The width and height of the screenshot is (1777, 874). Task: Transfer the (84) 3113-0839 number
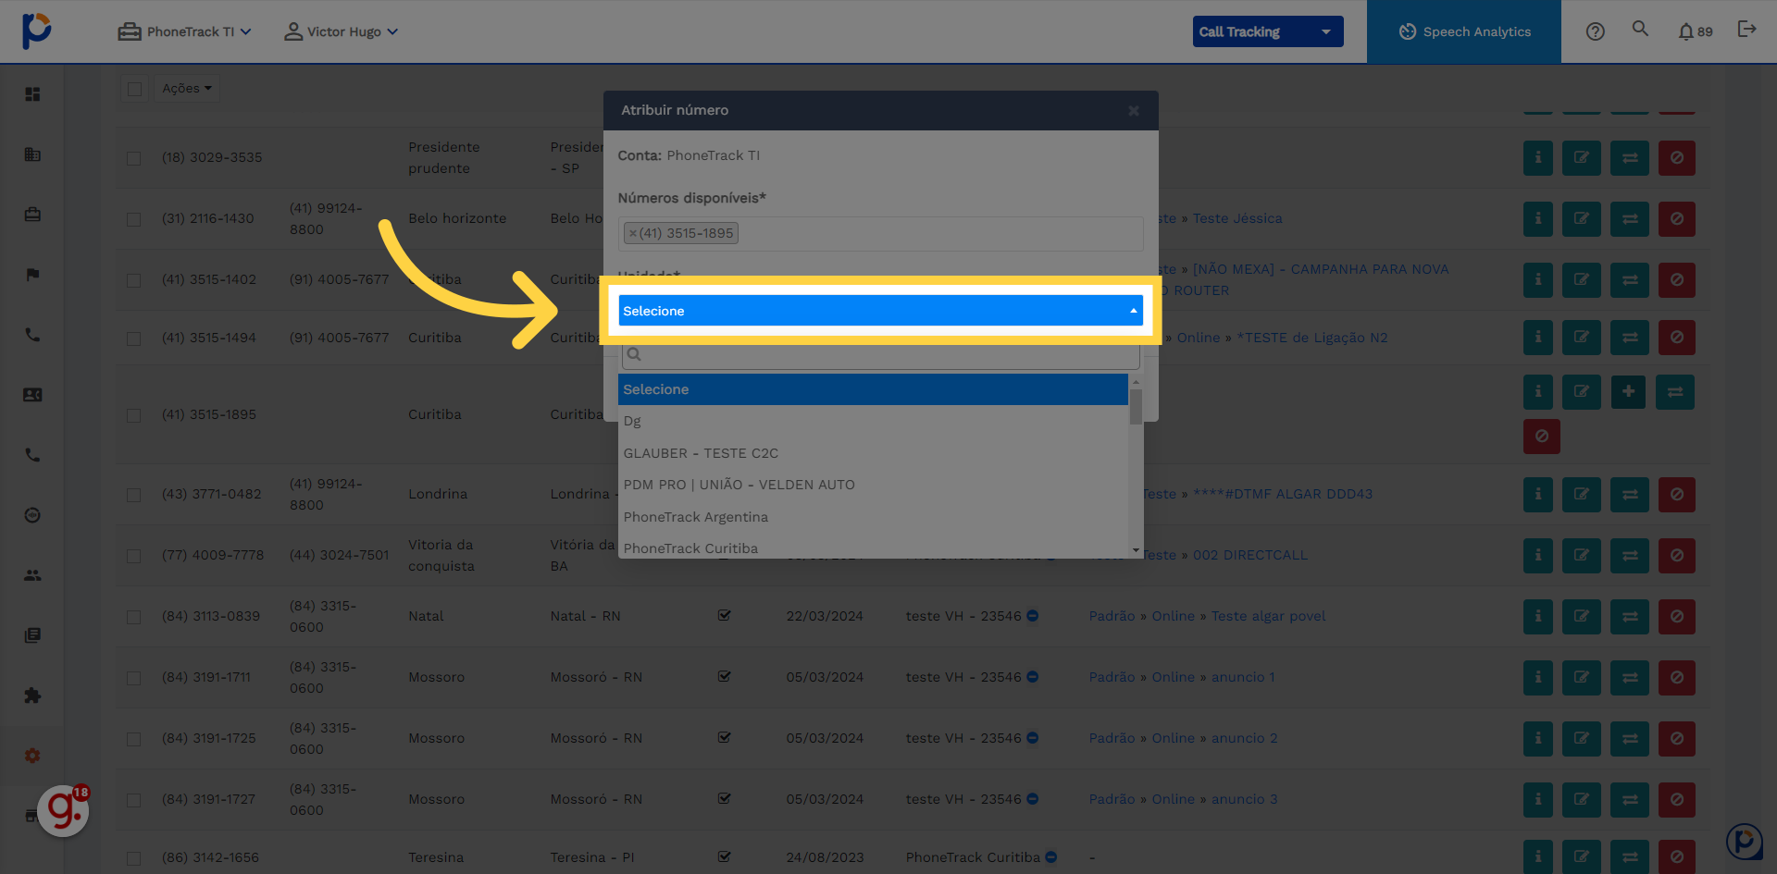click(1630, 617)
